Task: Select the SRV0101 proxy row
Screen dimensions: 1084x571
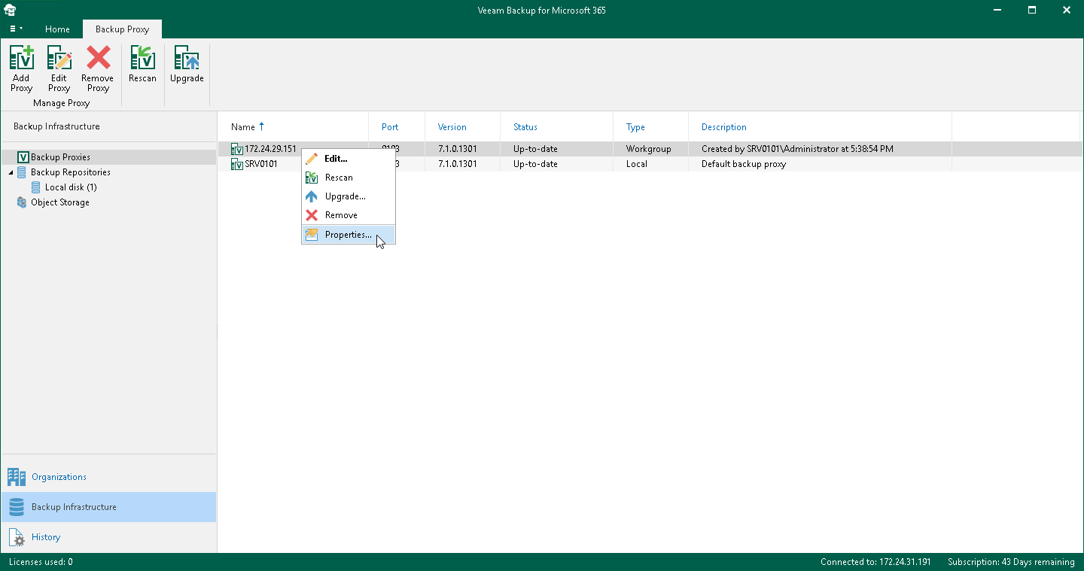Action: pyautogui.click(x=650, y=164)
